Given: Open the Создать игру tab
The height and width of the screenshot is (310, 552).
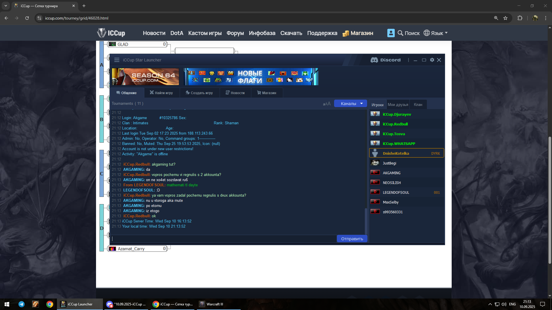Looking at the screenshot, I should (x=199, y=93).
